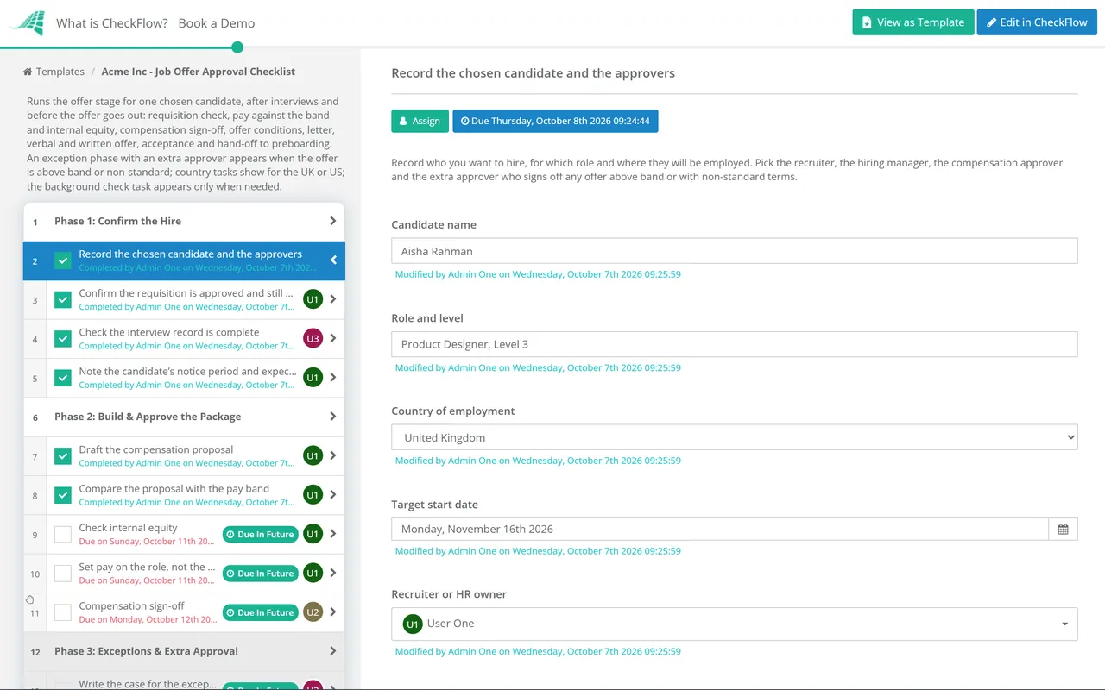Click the Assign button

point(420,121)
